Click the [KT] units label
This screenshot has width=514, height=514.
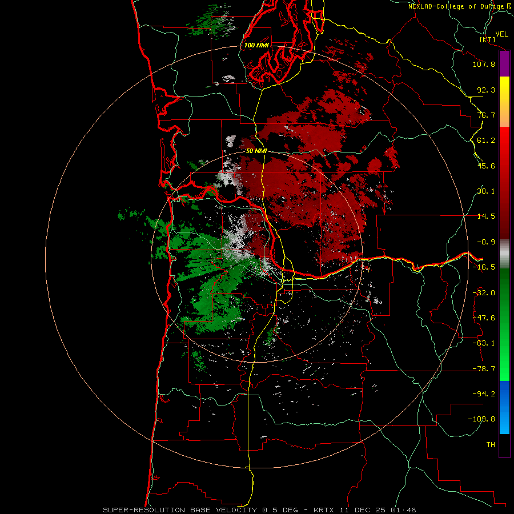click(488, 39)
